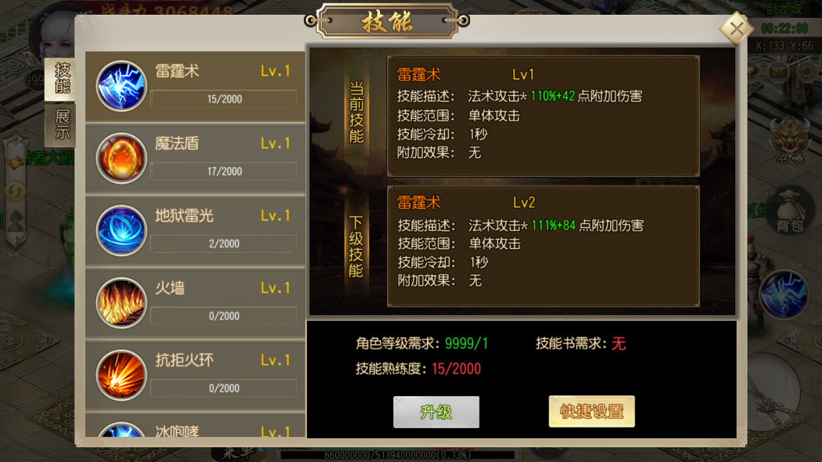Select the 抗拒火环 skill icon
The image size is (822, 462).
[x=121, y=376]
